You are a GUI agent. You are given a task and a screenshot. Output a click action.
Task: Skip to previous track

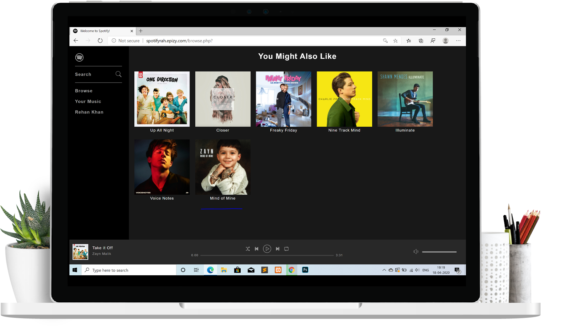pyautogui.click(x=256, y=249)
